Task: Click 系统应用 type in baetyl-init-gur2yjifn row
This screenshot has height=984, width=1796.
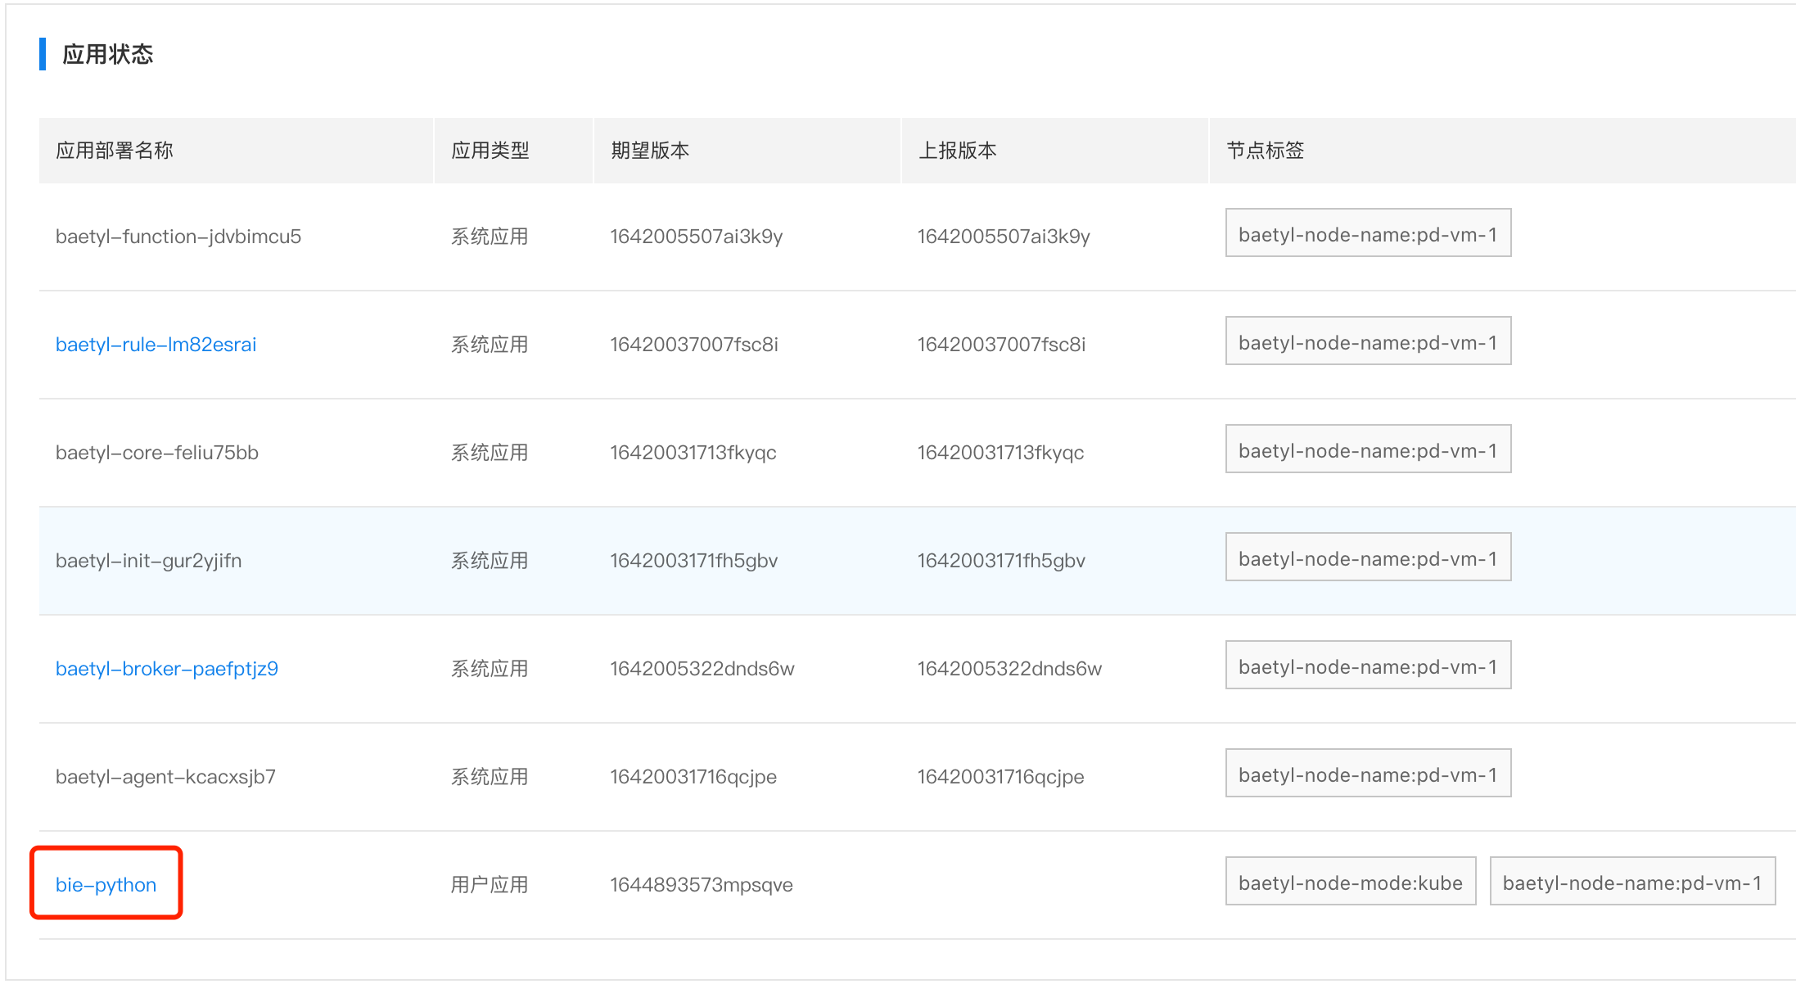Action: (490, 561)
